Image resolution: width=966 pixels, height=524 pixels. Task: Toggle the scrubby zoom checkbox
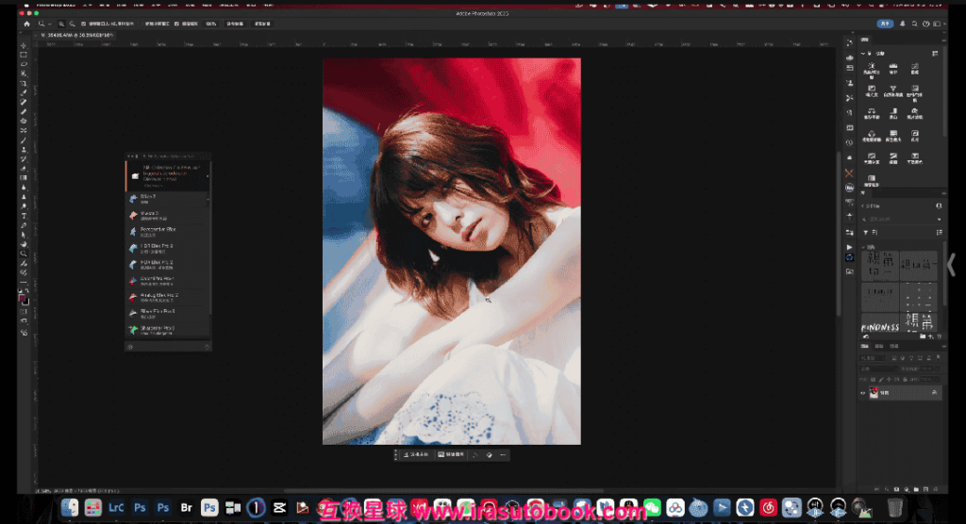coord(176,24)
